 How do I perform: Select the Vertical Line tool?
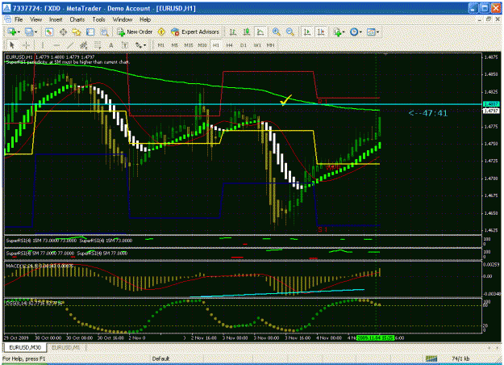[x=43, y=45]
